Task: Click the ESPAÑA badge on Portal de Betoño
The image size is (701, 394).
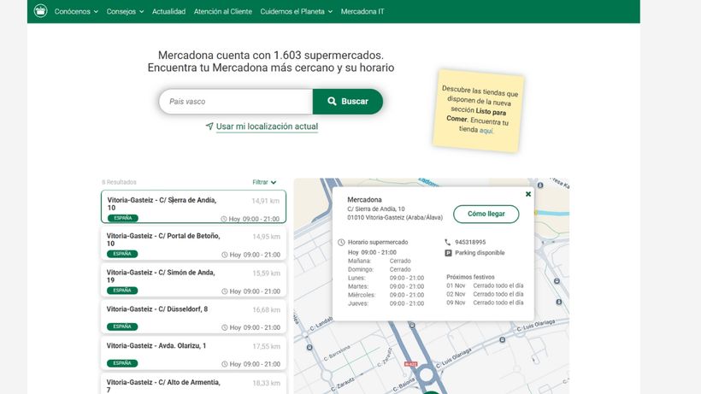Action: point(122,254)
